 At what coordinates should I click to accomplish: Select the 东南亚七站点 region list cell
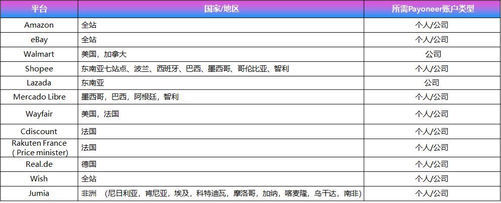coord(185,68)
